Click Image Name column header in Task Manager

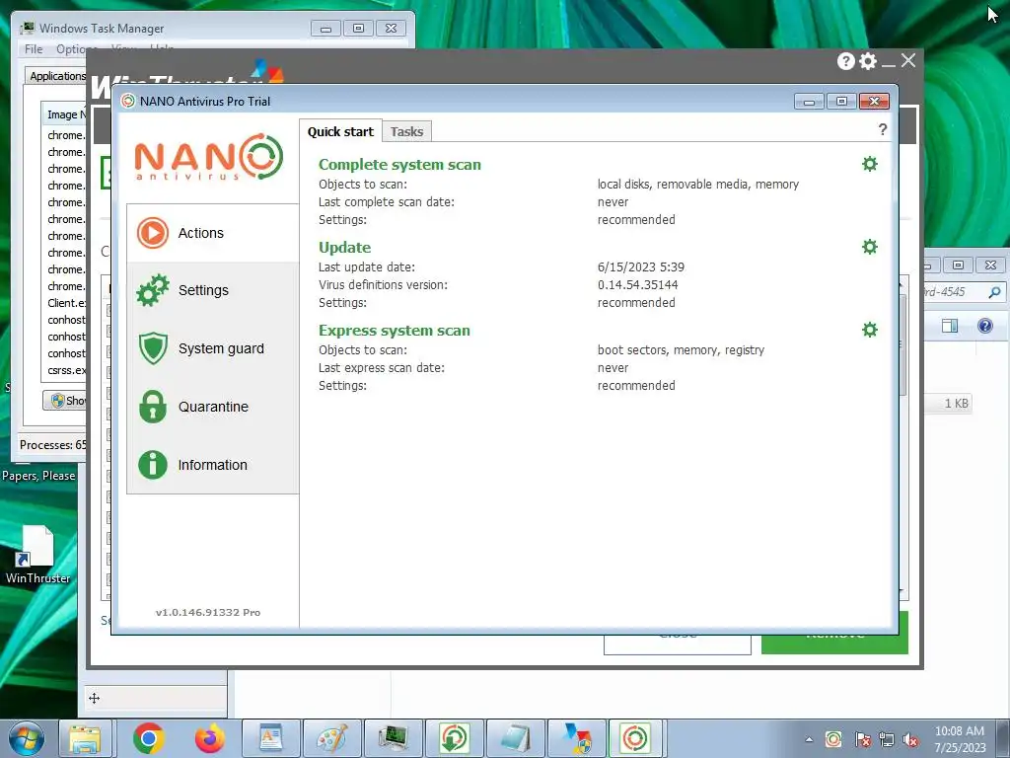[x=64, y=114]
